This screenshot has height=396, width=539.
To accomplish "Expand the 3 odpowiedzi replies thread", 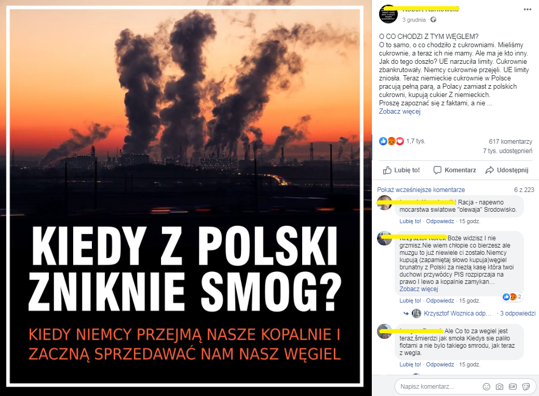I will click(517, 313).
